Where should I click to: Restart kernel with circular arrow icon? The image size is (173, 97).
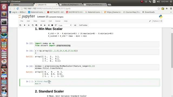click(56, 25)
